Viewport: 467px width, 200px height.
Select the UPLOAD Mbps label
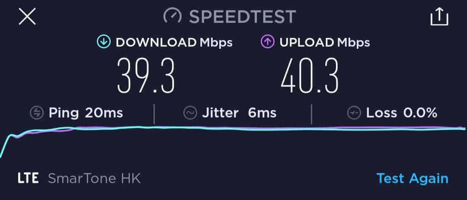[325, 42]
